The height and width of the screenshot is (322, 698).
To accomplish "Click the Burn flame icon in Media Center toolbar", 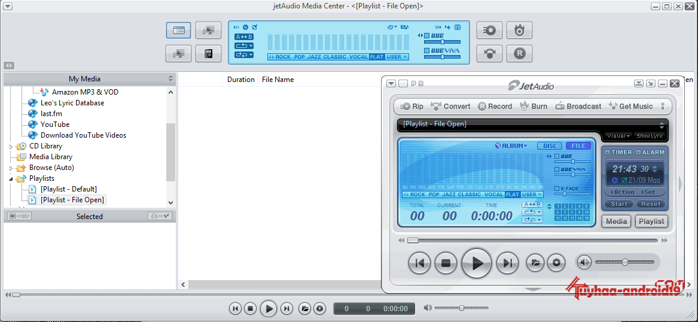I will pyautogui.click(x=519, y=31).
